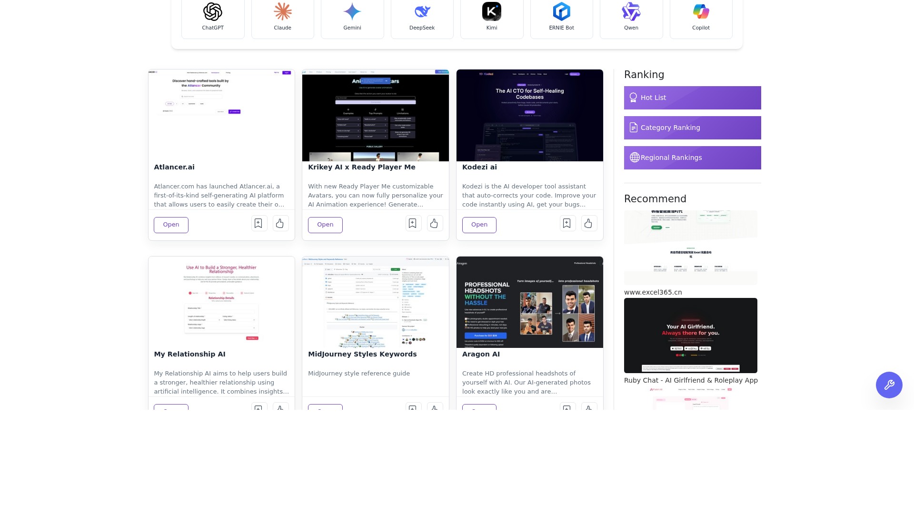Click the Hot List lightbulb icon
The width and height of the screenshot is (914, 514).
[633, 98]
